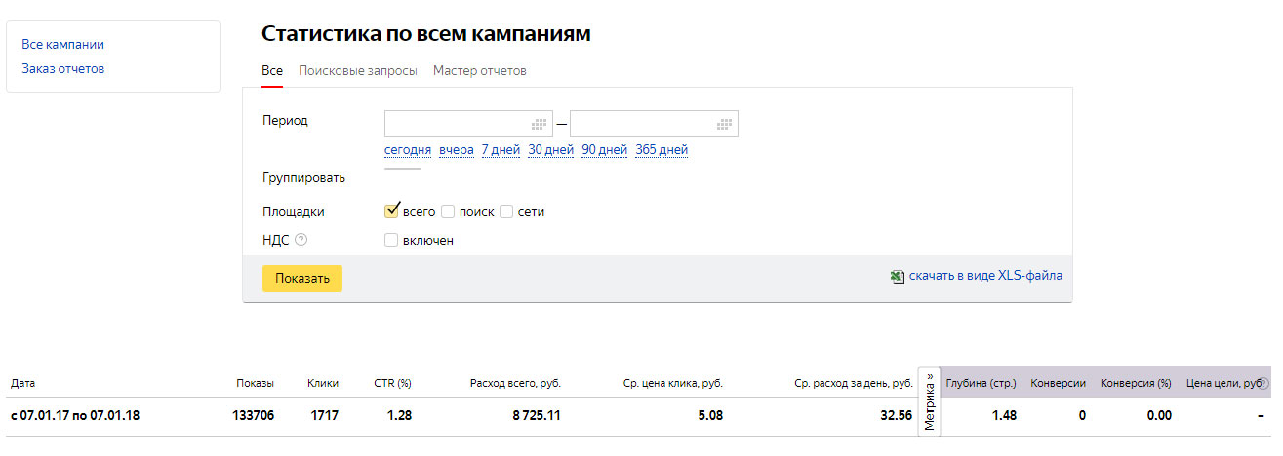Click the 'Конверсия (%)' column header
The height and width of the screenshot is (456, 1283).
pos(1136,383)
